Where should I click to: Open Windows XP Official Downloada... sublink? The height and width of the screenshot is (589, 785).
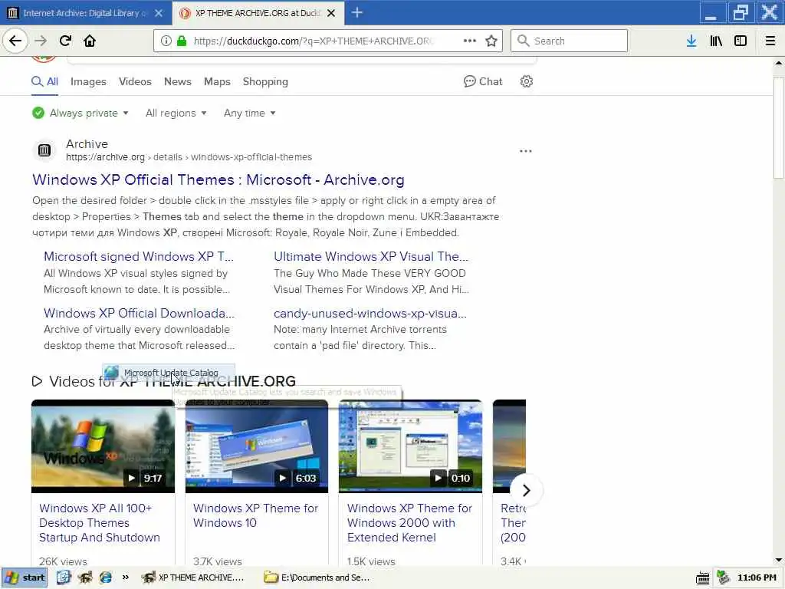(x=139, y=313)
